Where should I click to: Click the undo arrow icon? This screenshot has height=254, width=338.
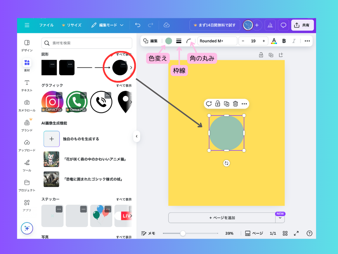pyautogui.click(x=138, y=25)
